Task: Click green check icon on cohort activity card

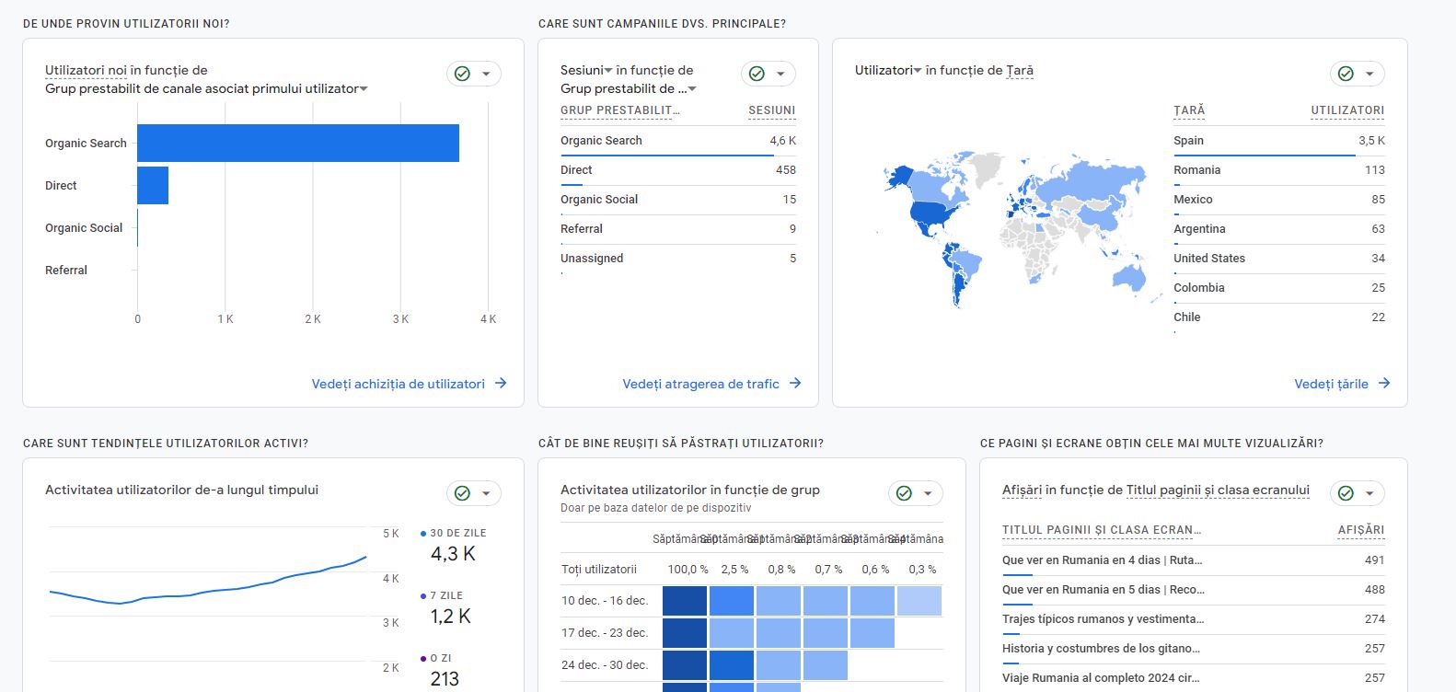Action: [905, 493]
